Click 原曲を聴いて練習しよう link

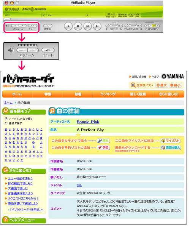pyautogui.click(x=23, y=204)
